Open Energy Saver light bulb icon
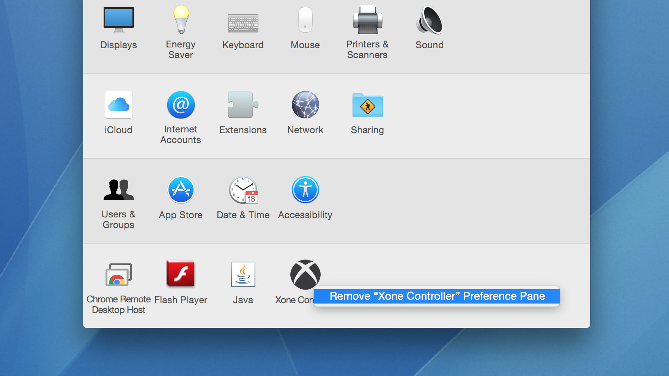The image size is (669, 376). click(181, 20)
